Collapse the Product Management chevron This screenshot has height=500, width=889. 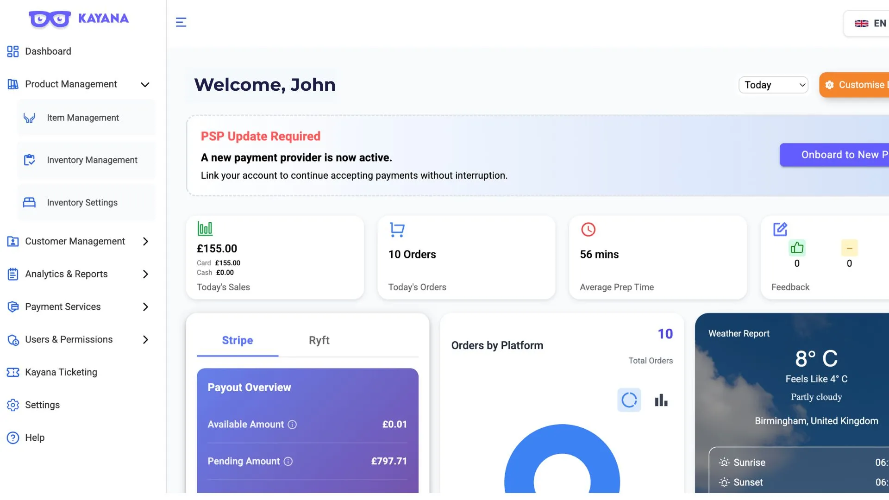[x=145, y=84]
